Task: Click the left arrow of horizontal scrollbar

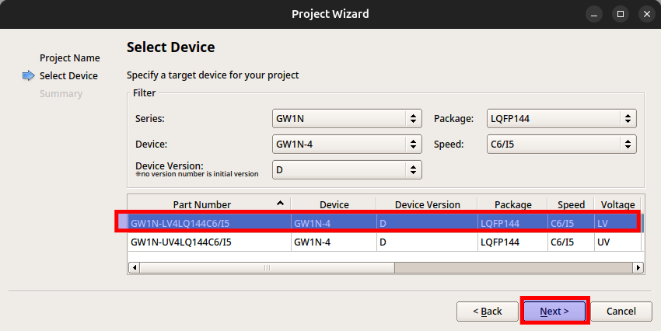Action: pos(134,267)
